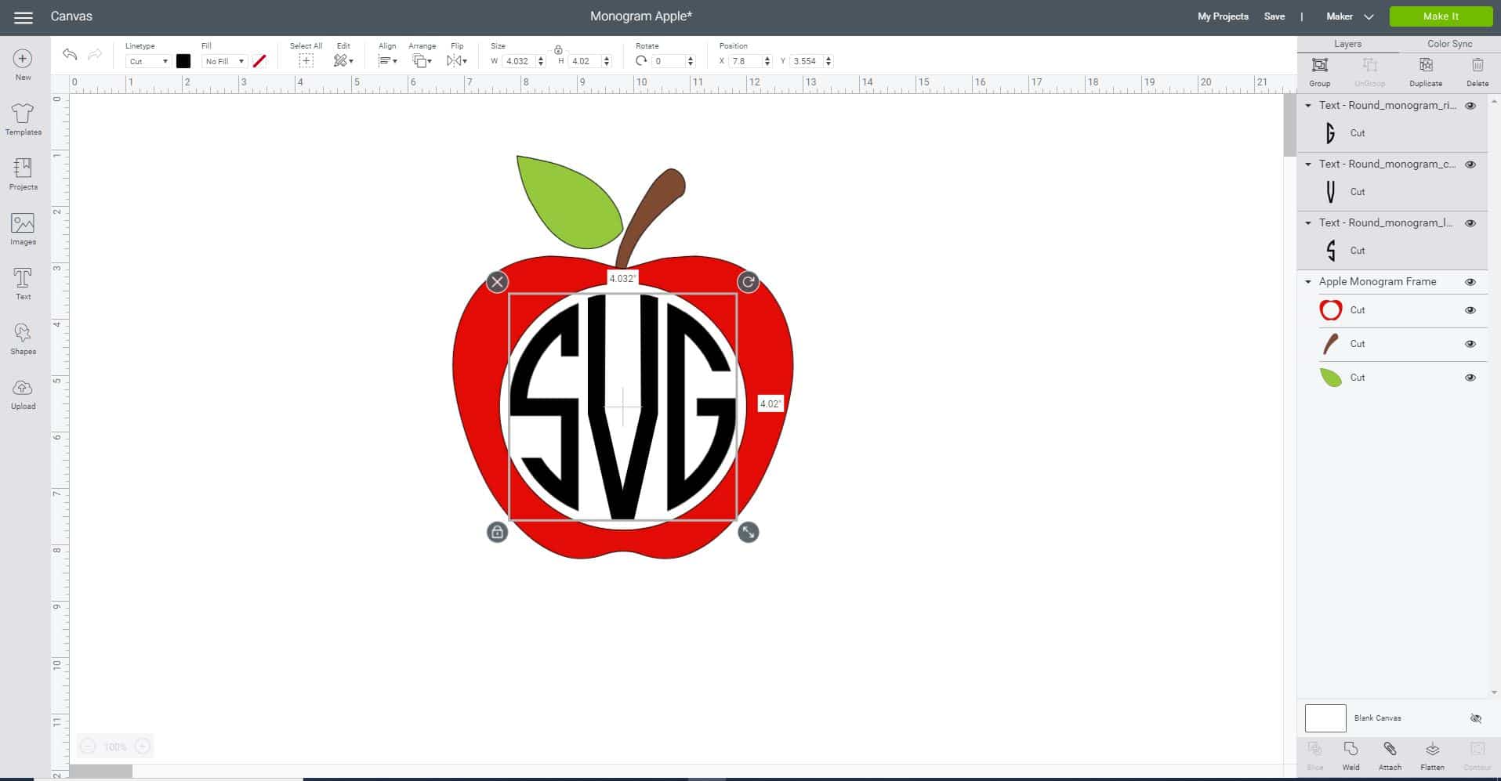Image resolution: width=1501 pixels, height=781 pixels.
Task: Add Text to the canvas
Action: tap(23, 284)
